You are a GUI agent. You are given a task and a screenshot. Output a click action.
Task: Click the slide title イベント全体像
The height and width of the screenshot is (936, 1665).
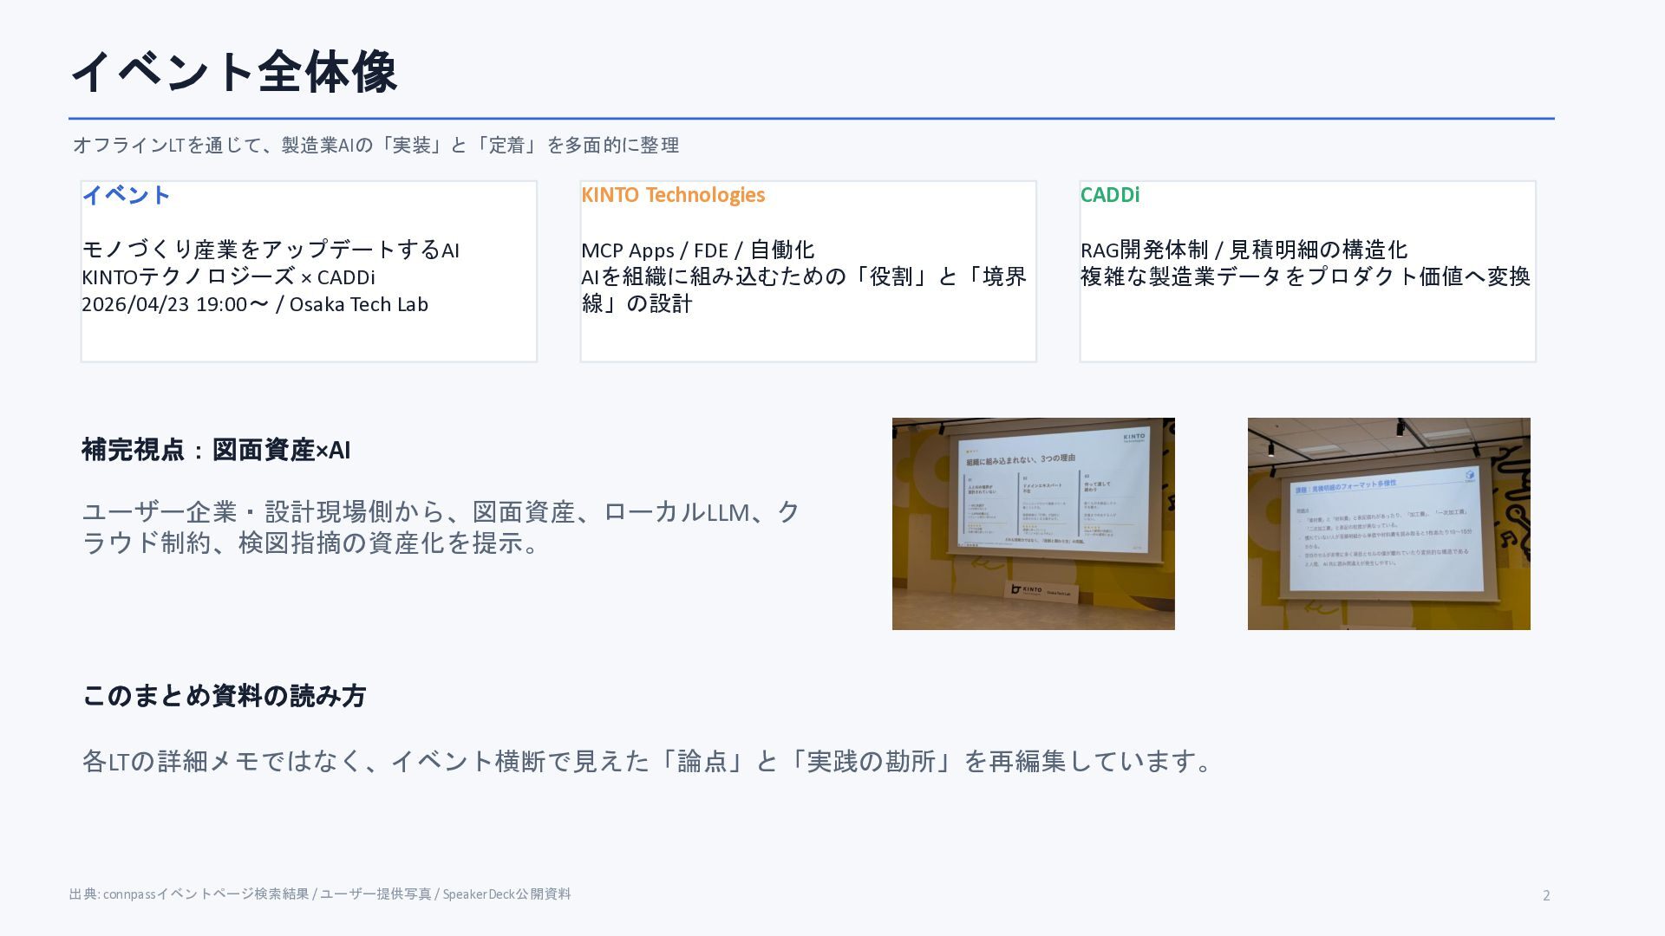coord(233,71)
